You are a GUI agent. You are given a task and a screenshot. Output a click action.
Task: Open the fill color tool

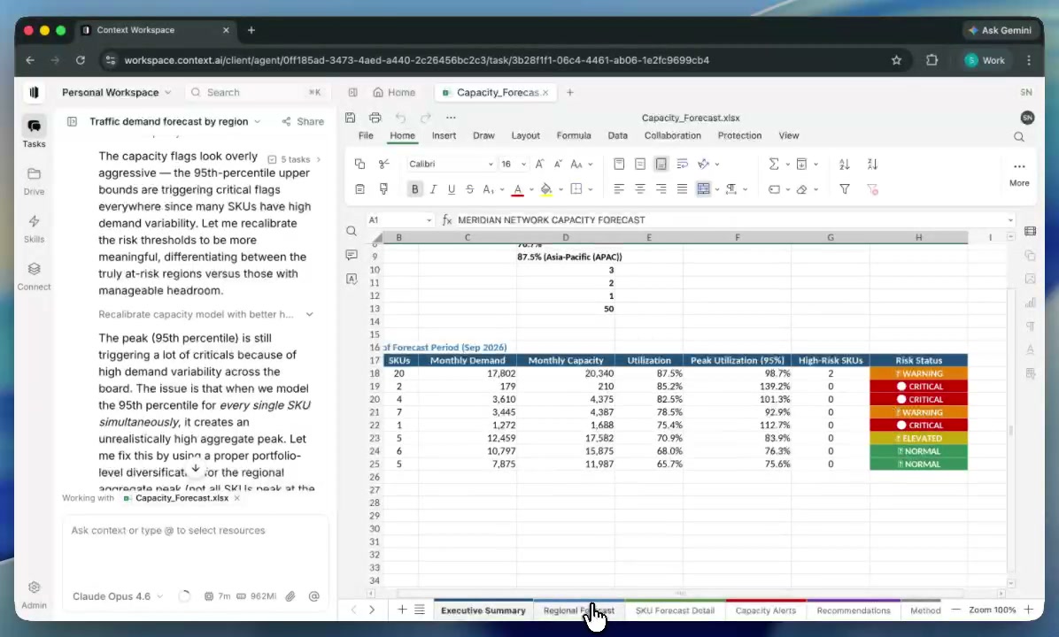(546, 188)
